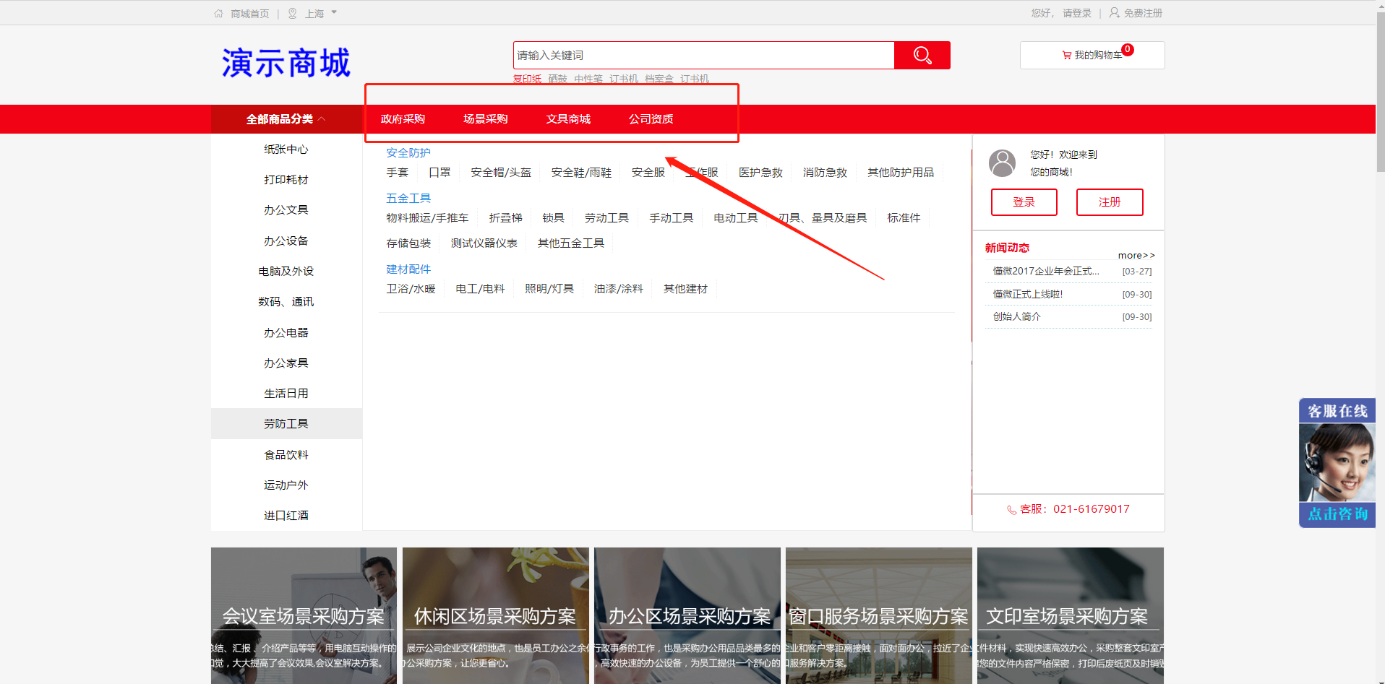
Task: Open the 办公区场景采购方案 banner
Action: pos(687,615)
